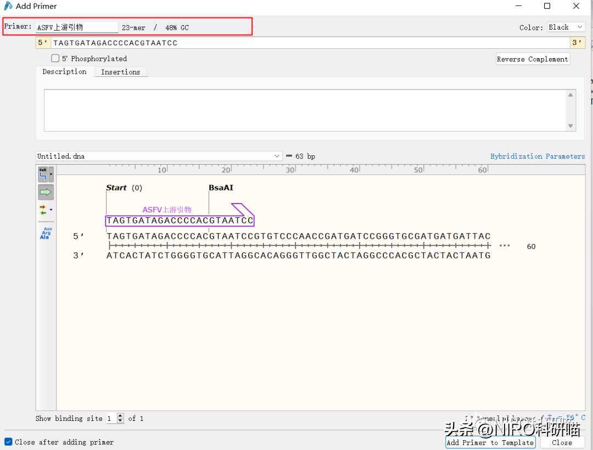The width and height of the screenshot is (593, 450).
Task: Click the primers display icon with opposing arrows
Action: tap(43, 210)
